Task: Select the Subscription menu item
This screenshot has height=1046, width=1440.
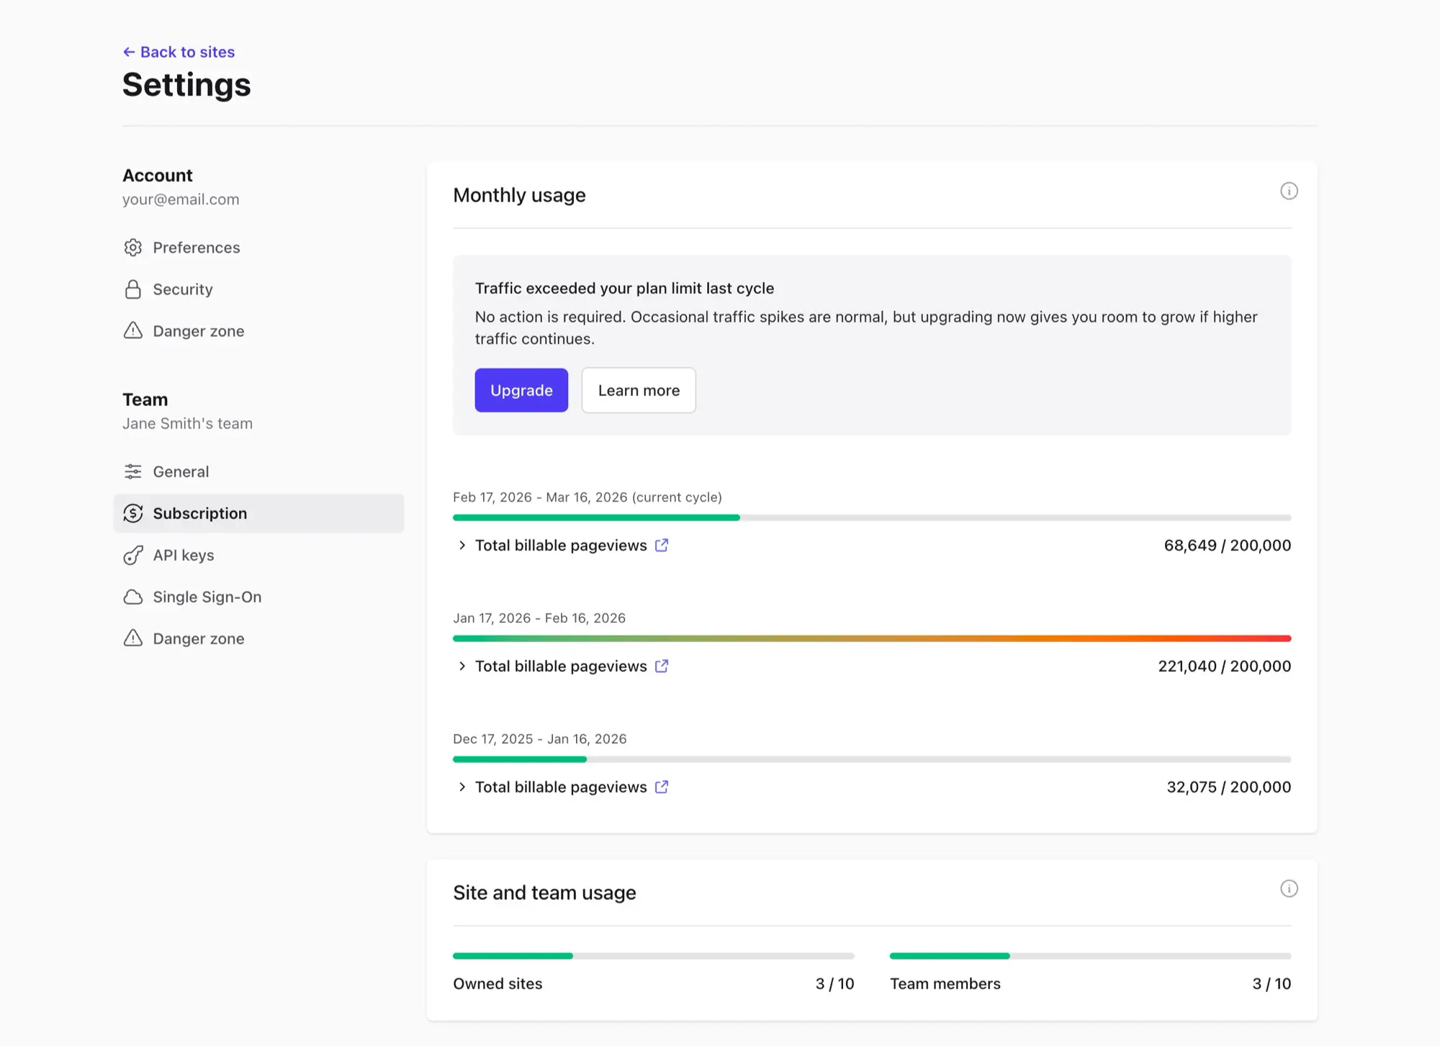Action: (199, 514)
